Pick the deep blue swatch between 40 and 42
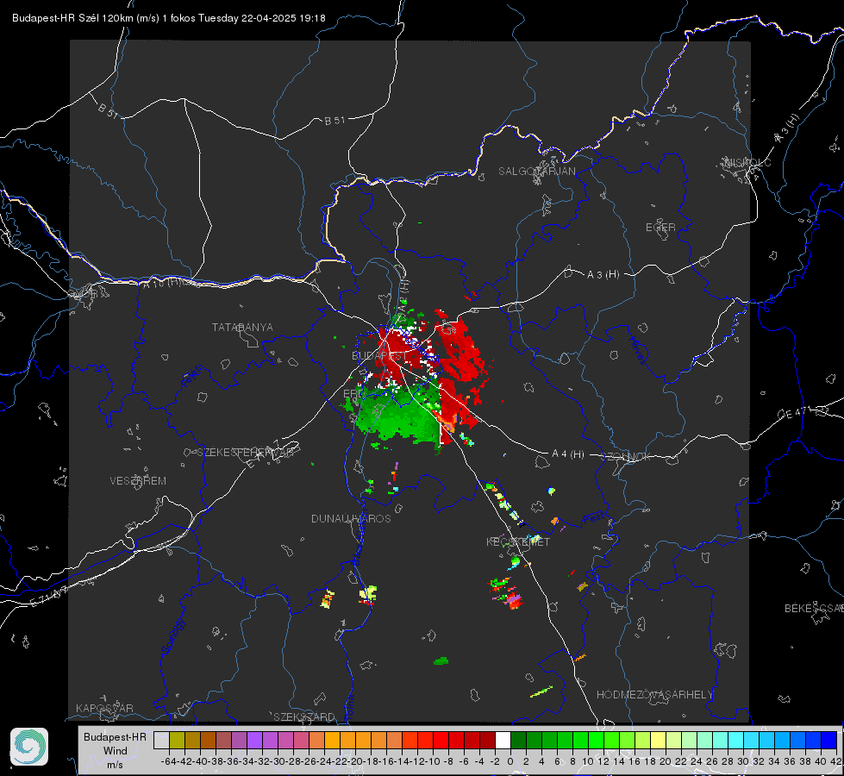Image resolution: width=844 pixels, height=776 pixels. [x=828, y=740]
